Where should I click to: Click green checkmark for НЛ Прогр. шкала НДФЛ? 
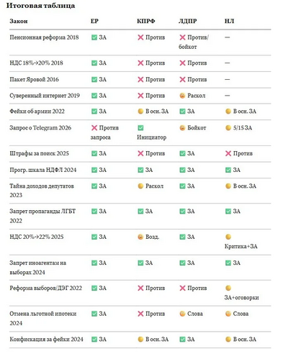228,170
